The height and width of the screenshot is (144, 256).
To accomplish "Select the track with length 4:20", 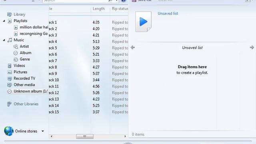I will click(96, 29).
